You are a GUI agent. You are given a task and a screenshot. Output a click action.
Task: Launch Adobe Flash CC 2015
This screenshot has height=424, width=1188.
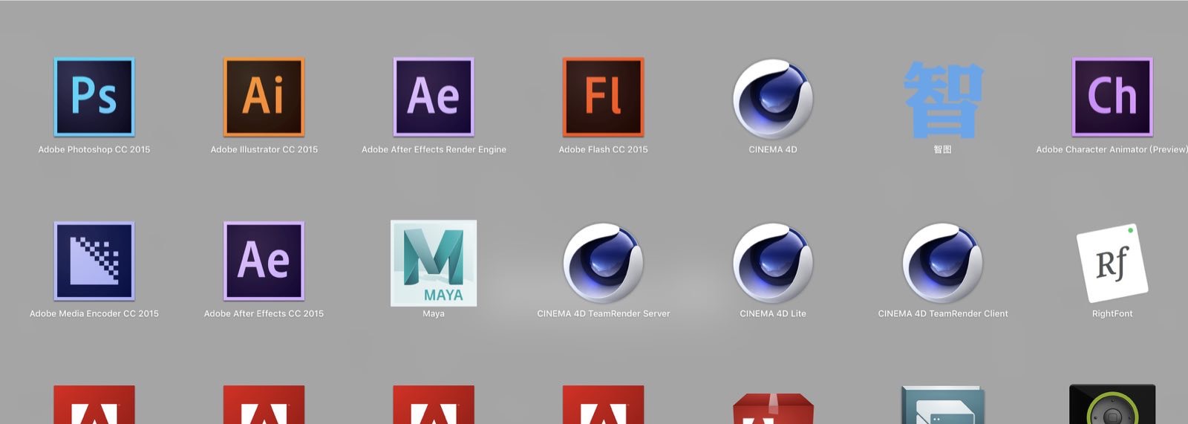tap(603, 97)
